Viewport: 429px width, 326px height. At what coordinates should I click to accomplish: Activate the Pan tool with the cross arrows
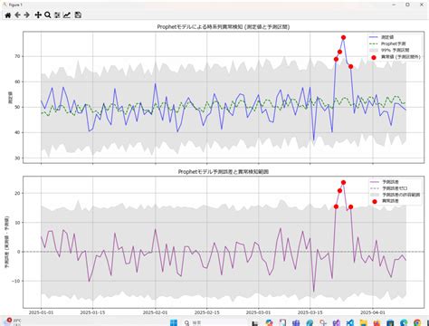tap(38, 15)
